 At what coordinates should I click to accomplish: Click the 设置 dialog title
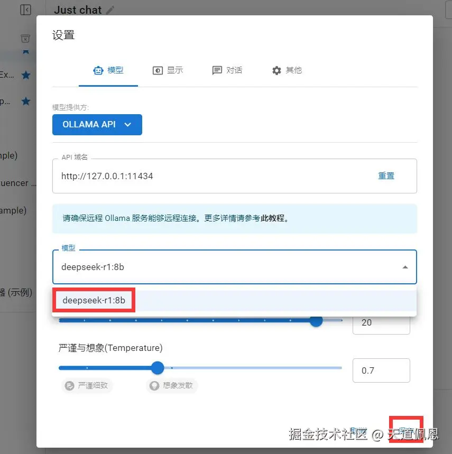click(x=63, y=35)
